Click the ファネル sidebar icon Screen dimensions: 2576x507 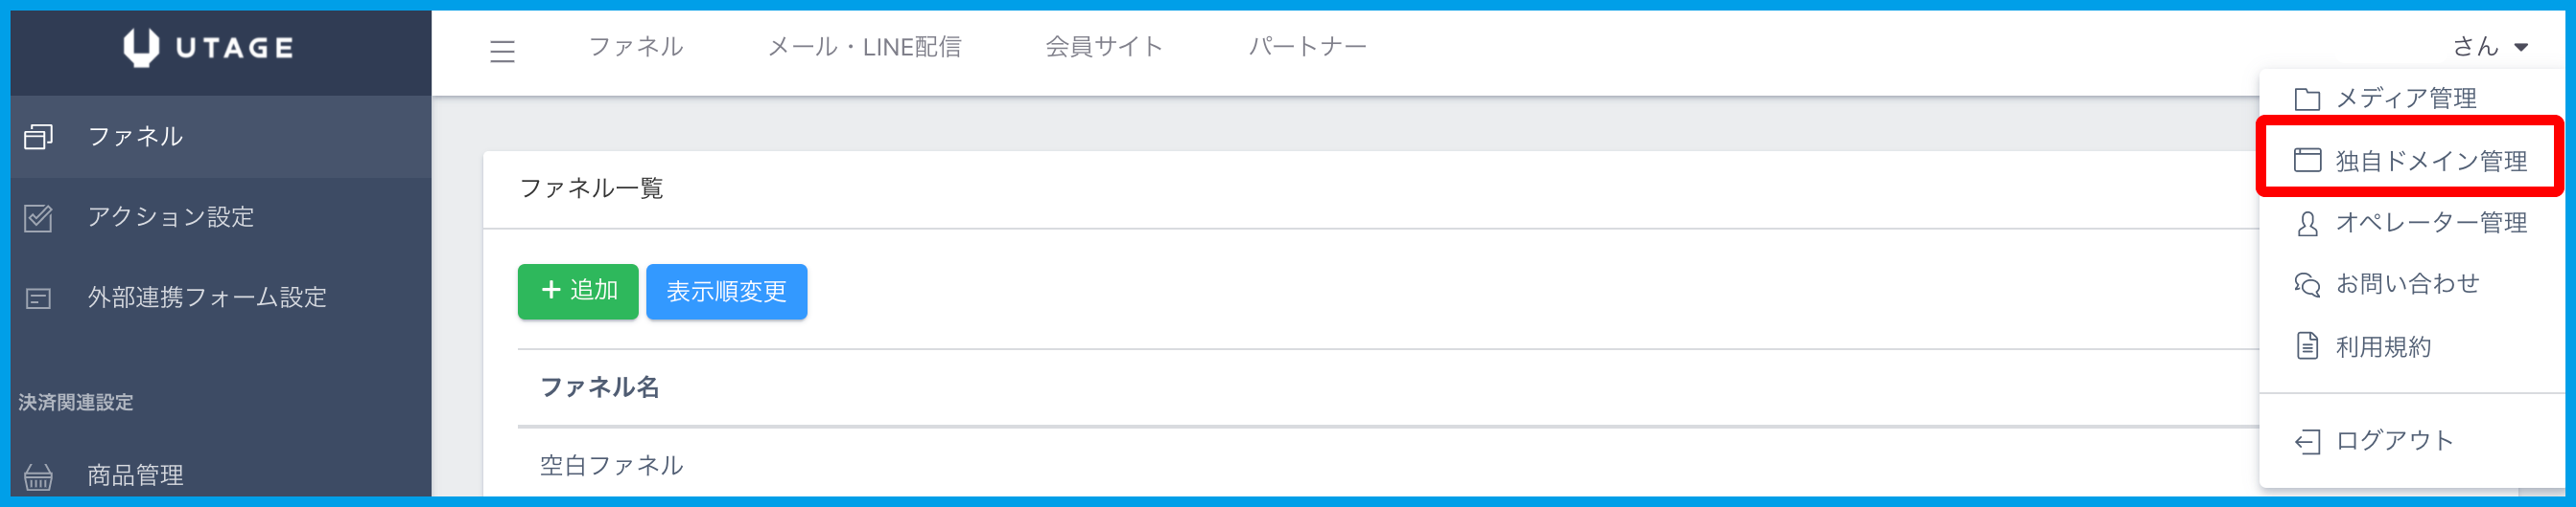[38, 137]
